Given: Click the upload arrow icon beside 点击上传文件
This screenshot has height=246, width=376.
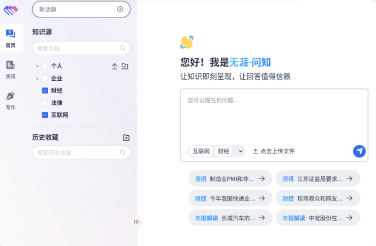Looking at the screenshot, I should pyautogui.click(x=256, y=151).
